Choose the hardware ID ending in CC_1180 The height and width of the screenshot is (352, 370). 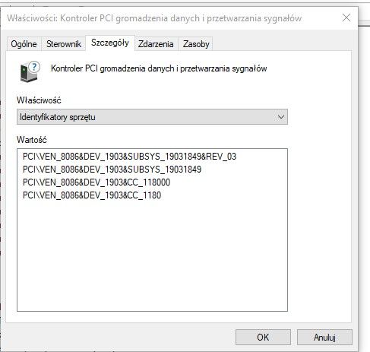click(92, 195)
